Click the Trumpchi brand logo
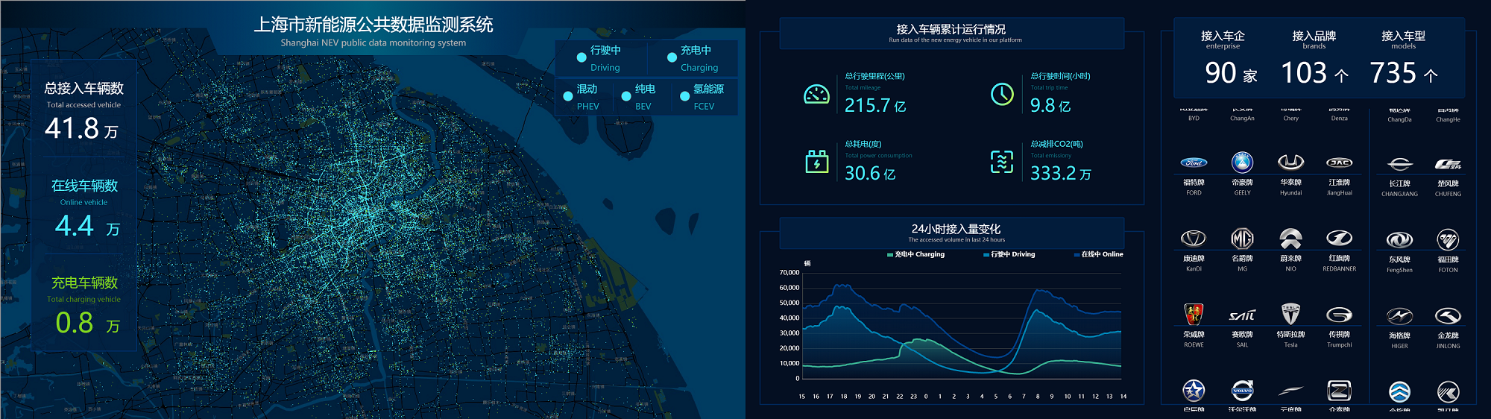This screenshot has height=419, width=1491. tap(1339, 315)
